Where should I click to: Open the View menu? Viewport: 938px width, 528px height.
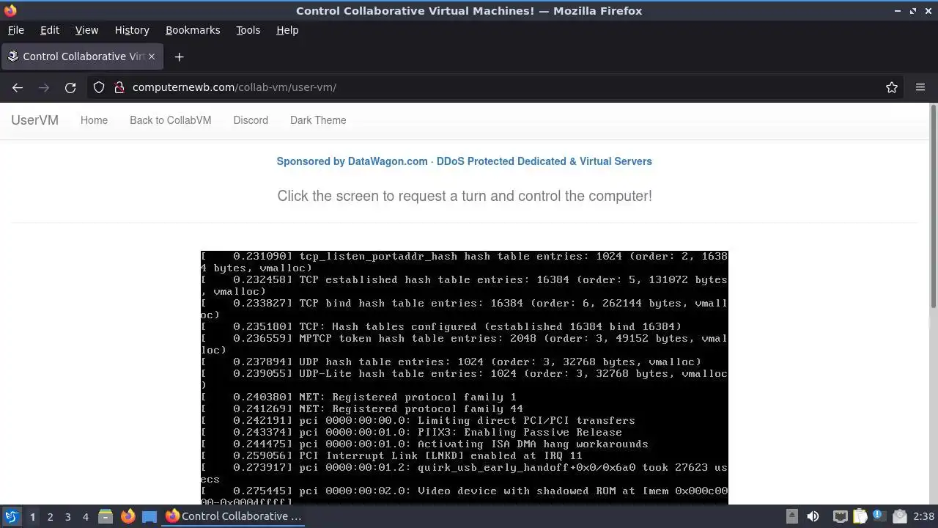click(86, 30)
